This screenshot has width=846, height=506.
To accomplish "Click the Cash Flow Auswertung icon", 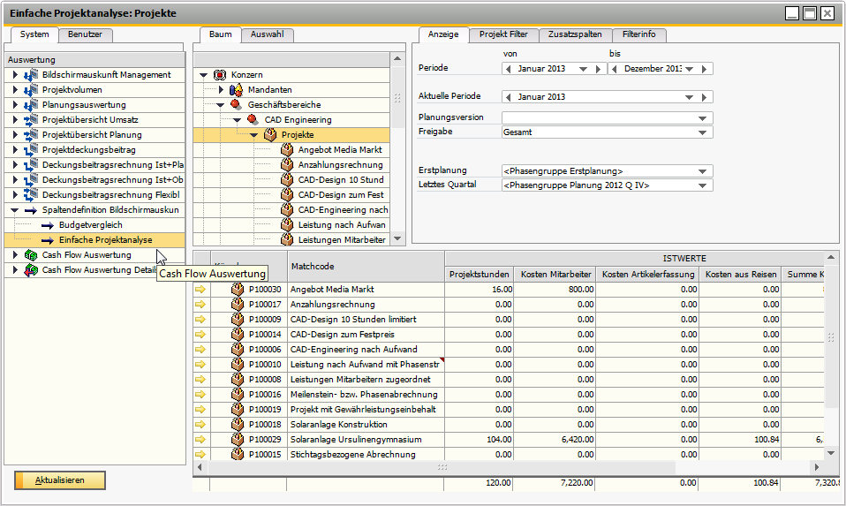I will point(31,255).
